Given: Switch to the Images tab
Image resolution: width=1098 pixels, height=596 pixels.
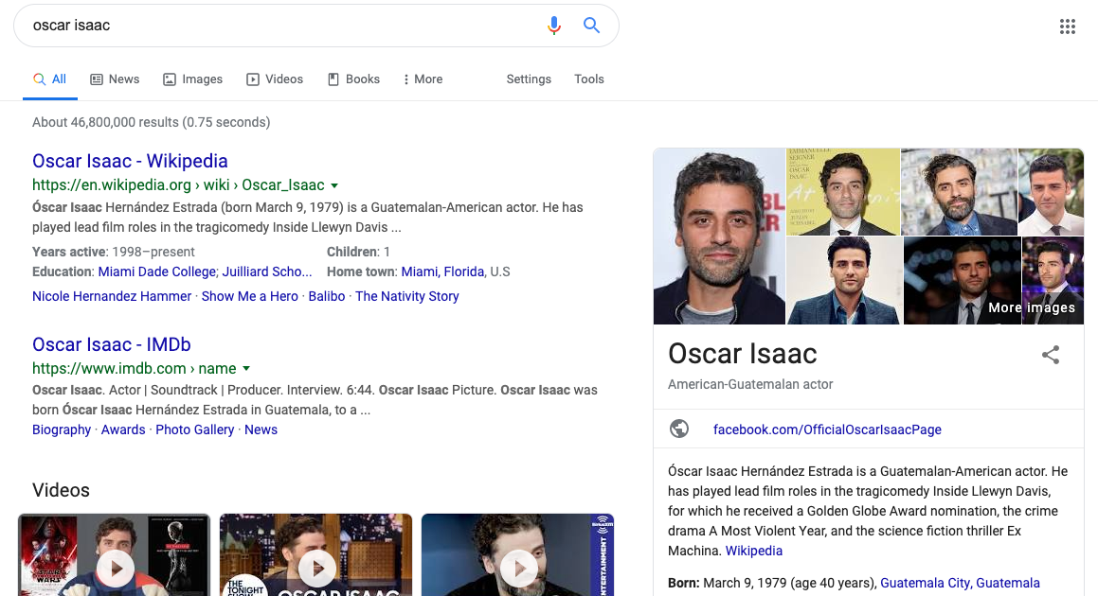Looking at the screenshot, I should (x=192, y=79).
